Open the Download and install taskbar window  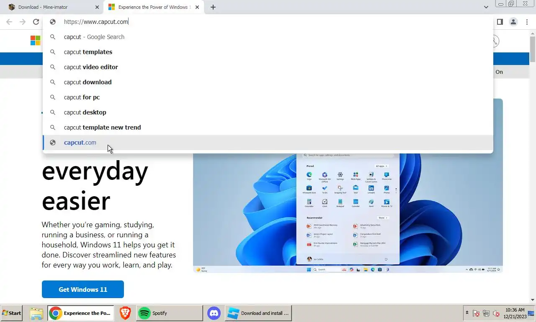point(258,313)
